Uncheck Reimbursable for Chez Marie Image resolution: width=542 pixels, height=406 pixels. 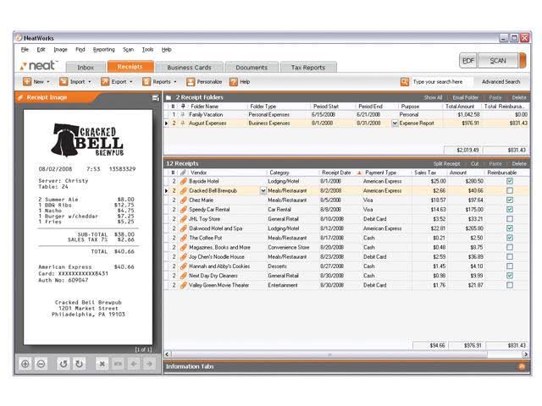coord(510,200)
